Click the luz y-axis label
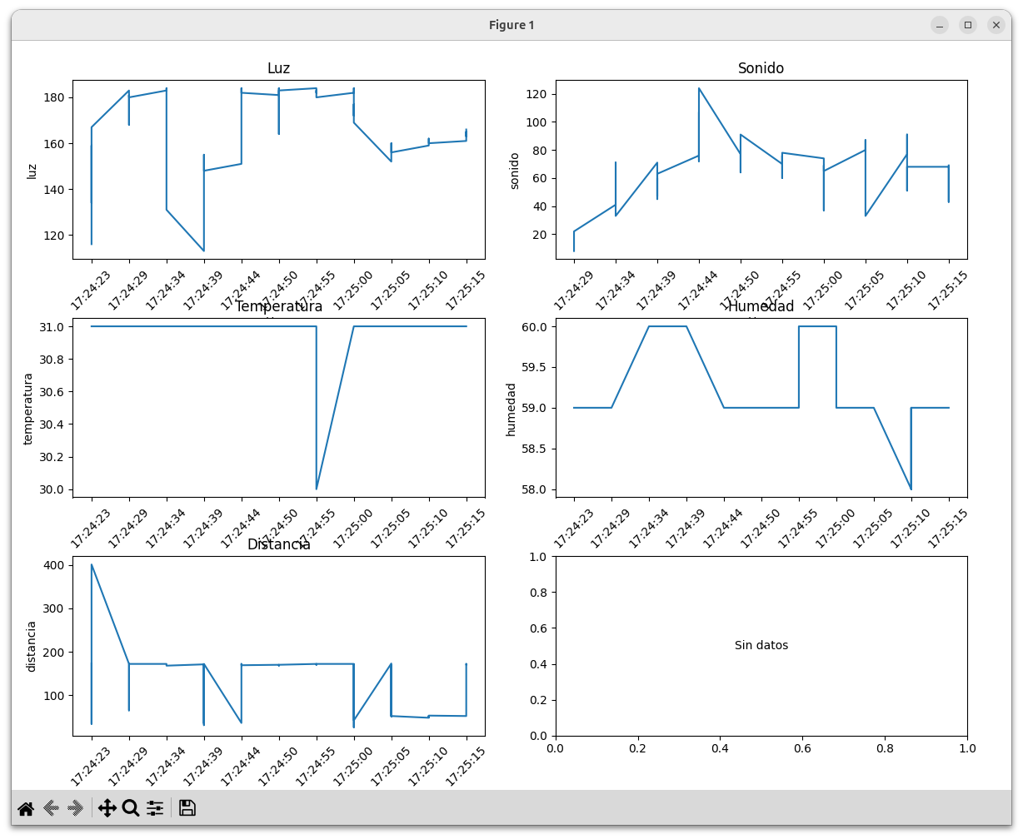The height and width of the screenshot is (839, 1023). pos(32,171)
